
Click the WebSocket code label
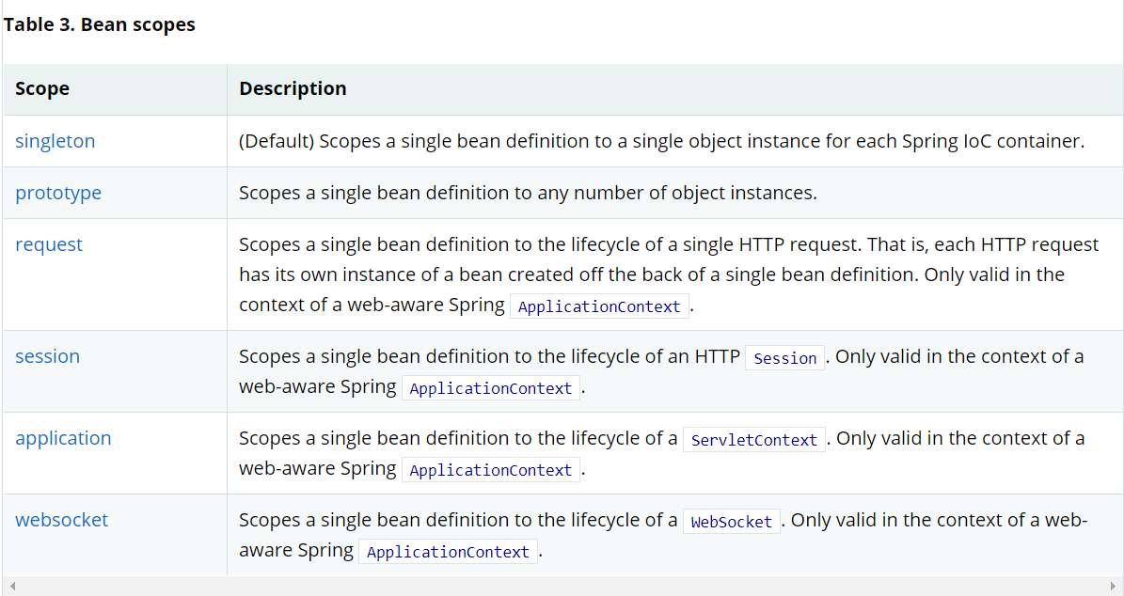[x=731, y=522]
